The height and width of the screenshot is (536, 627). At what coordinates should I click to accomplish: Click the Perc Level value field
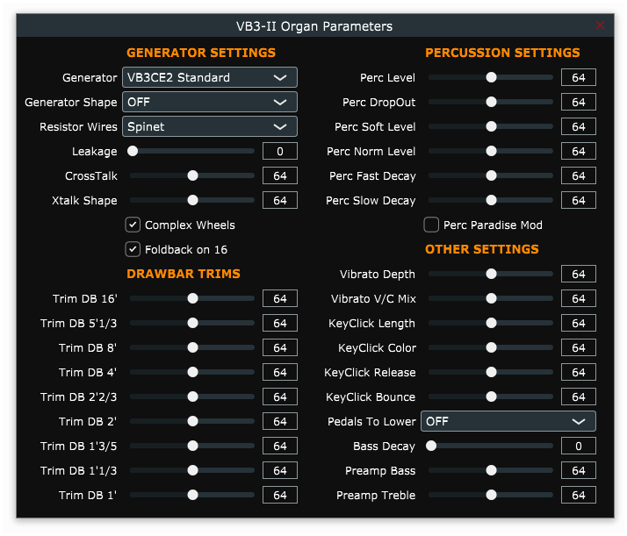(579, 77)
